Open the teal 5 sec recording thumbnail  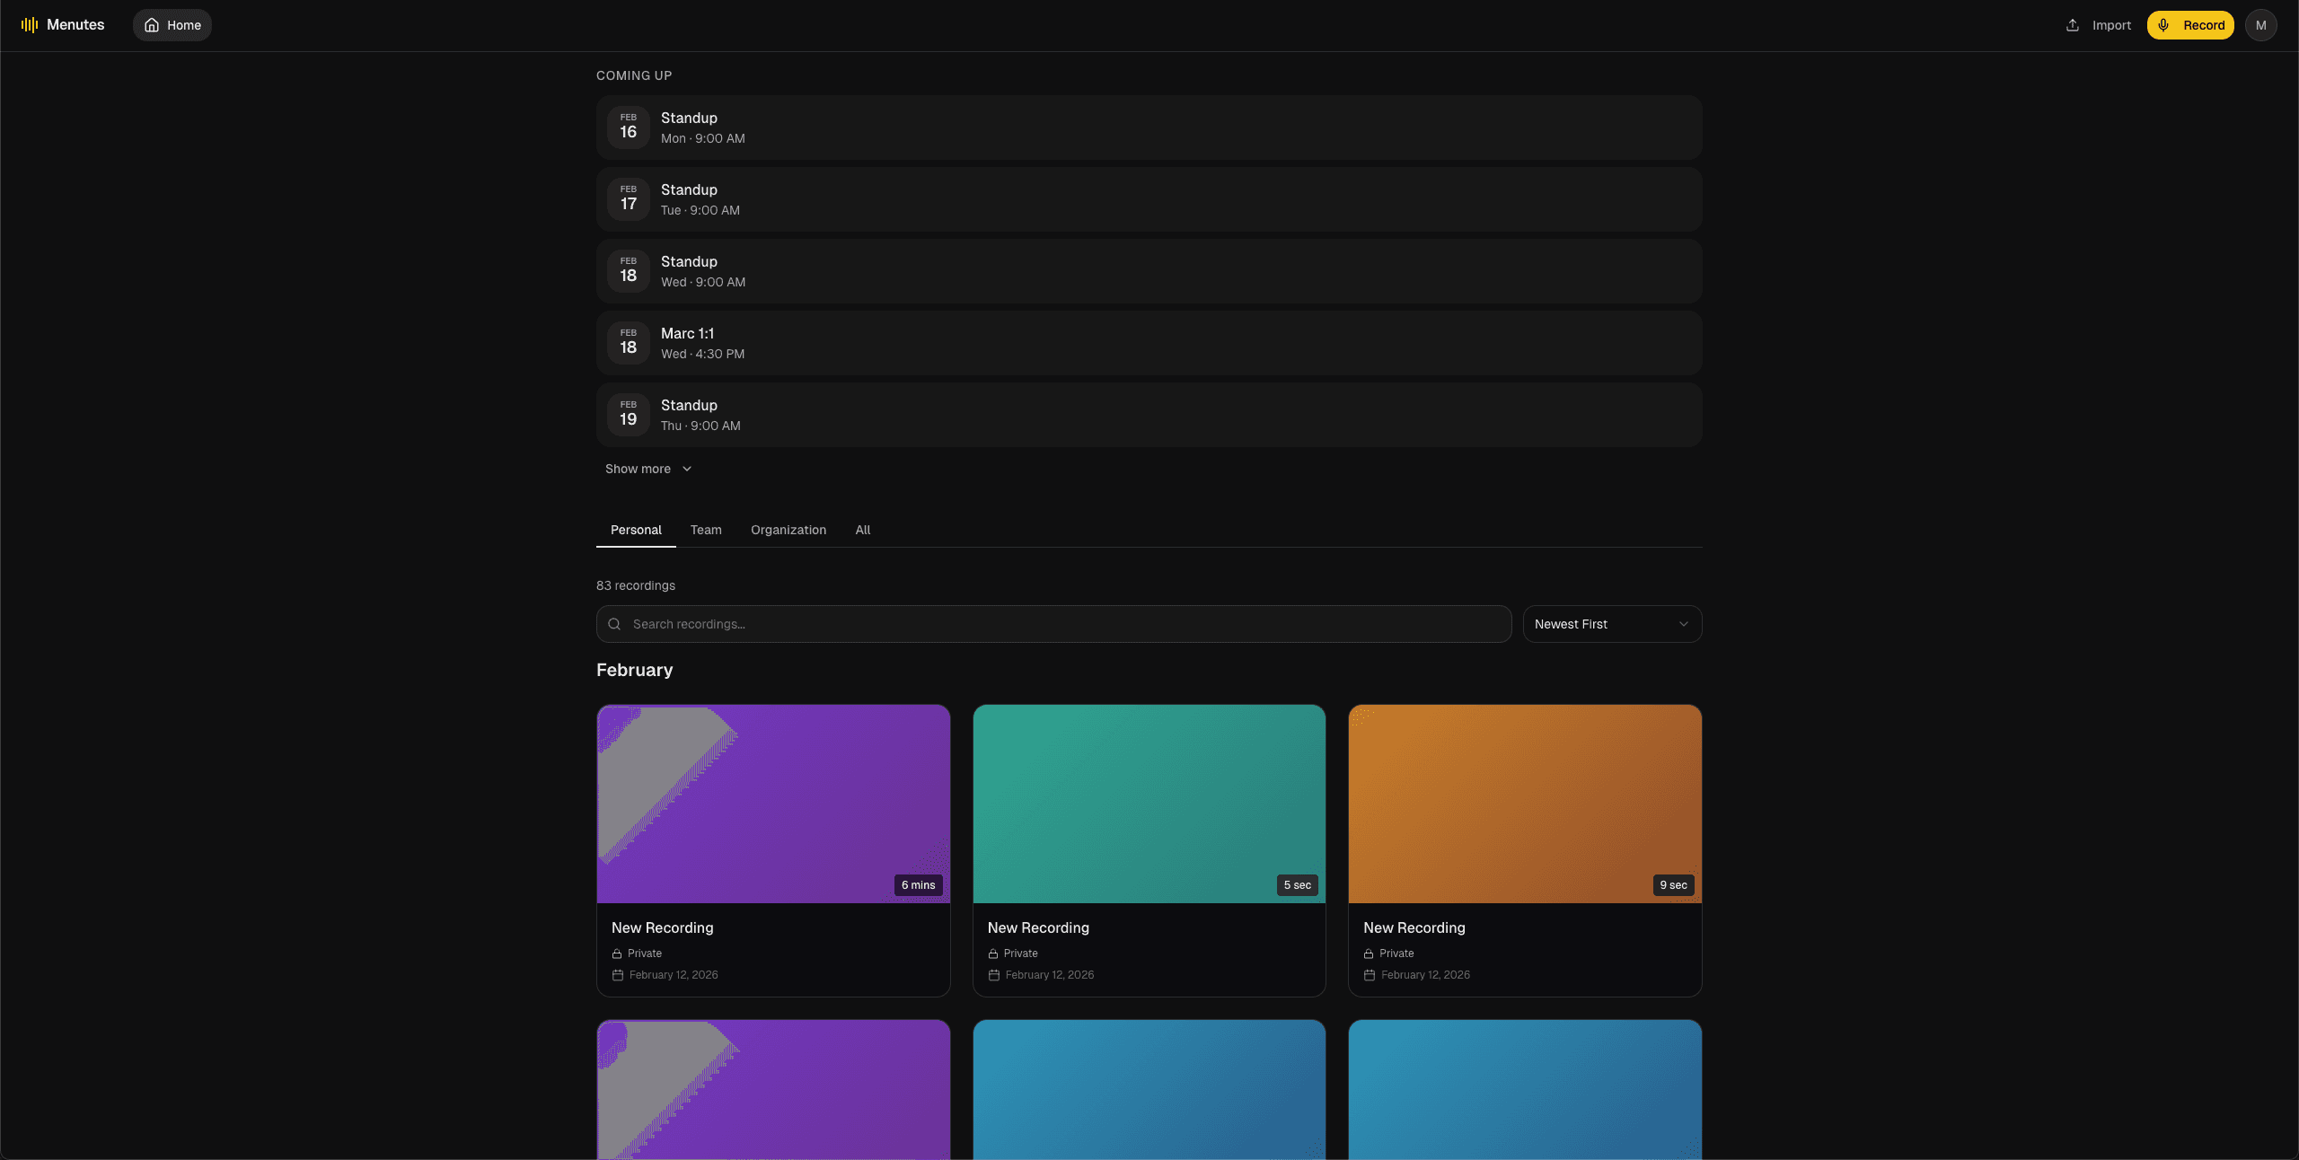point(1149,803)
